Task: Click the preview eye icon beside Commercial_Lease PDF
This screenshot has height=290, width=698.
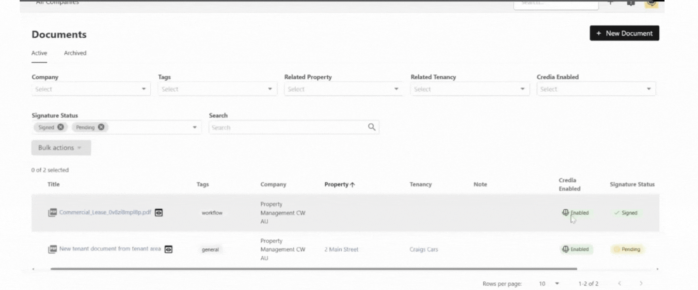Action: (x=159, y=213)
